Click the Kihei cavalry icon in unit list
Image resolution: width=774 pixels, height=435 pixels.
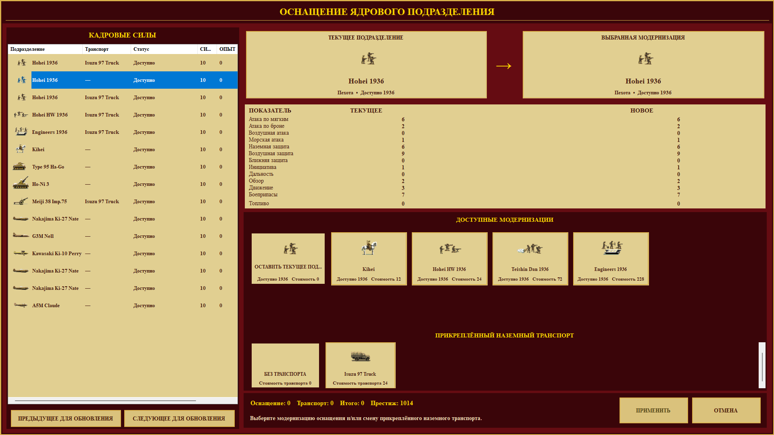point(21,149)
